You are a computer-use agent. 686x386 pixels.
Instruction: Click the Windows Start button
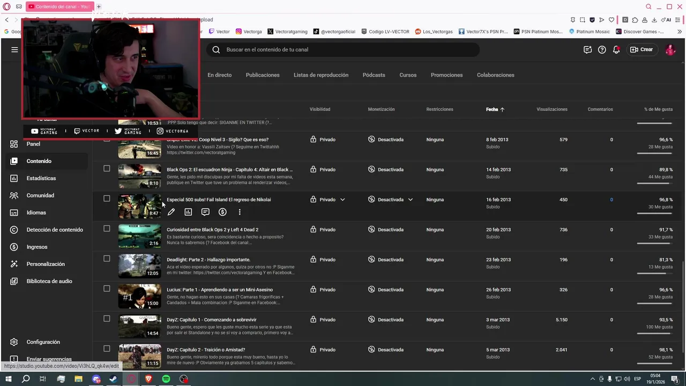[x=8, y=379]
